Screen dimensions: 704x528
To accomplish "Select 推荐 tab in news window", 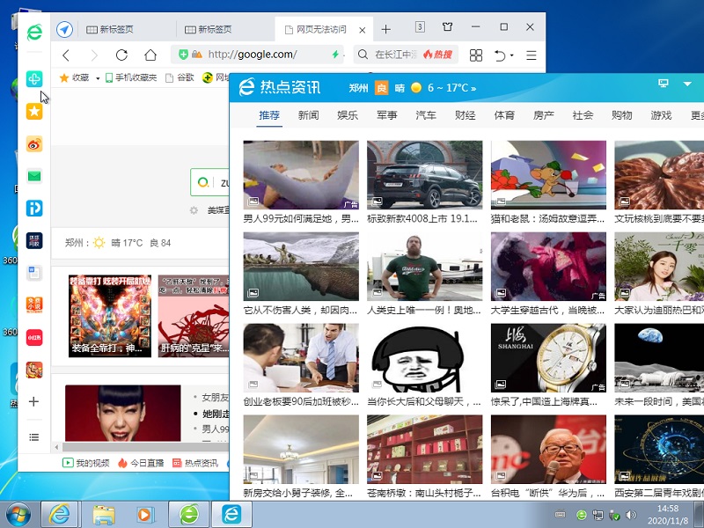I will click(269, 115).
